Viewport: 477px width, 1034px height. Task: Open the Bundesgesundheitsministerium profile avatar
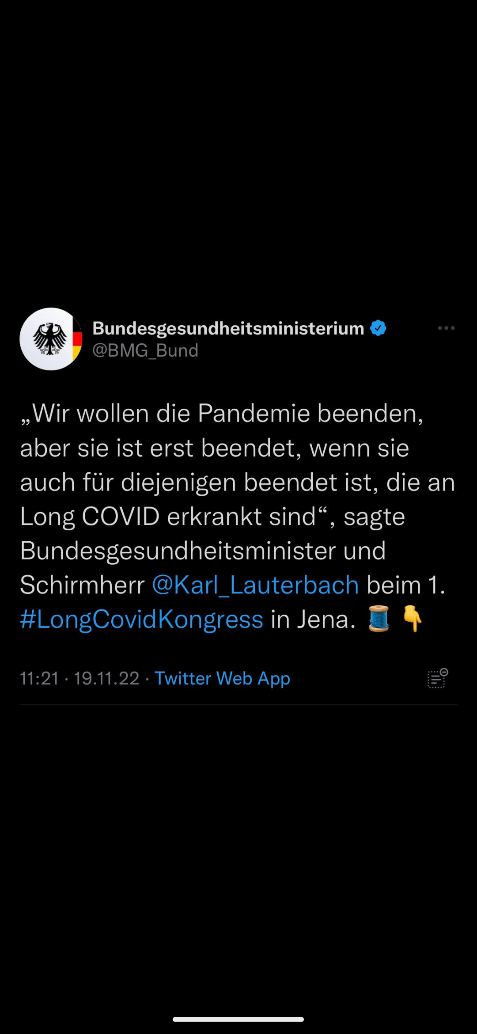51,339
